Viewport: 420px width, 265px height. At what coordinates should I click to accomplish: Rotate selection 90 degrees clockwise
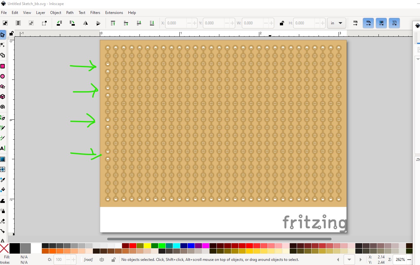72,23
